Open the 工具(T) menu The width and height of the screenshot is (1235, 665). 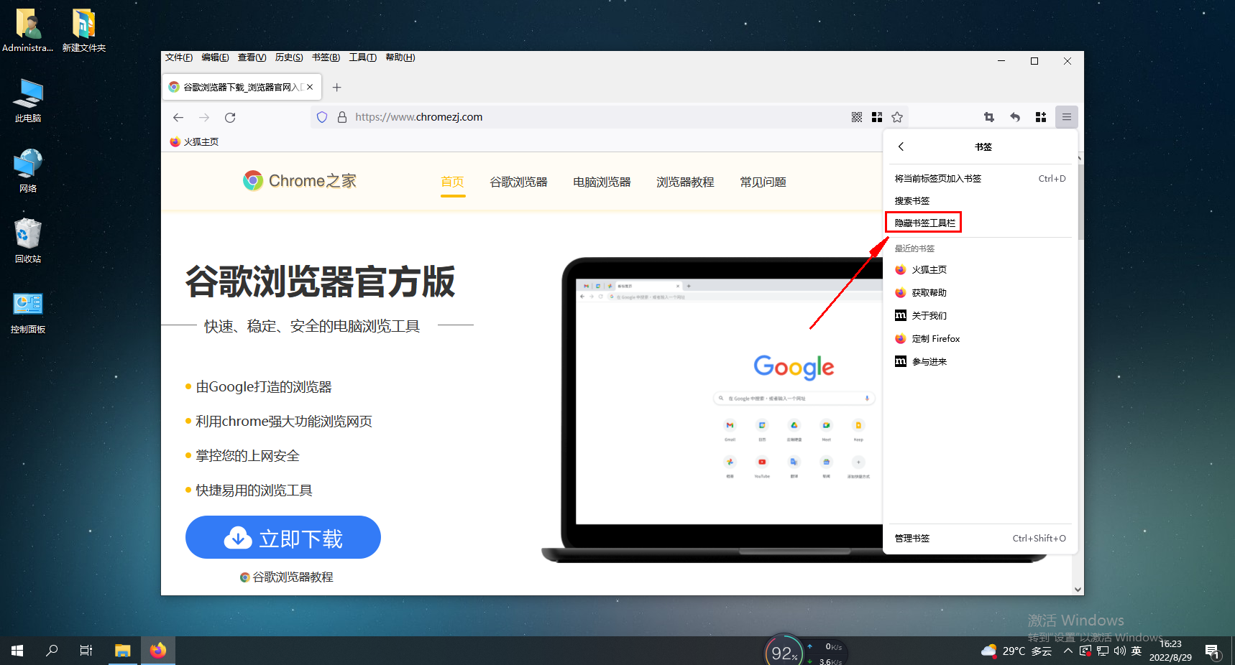363,57
